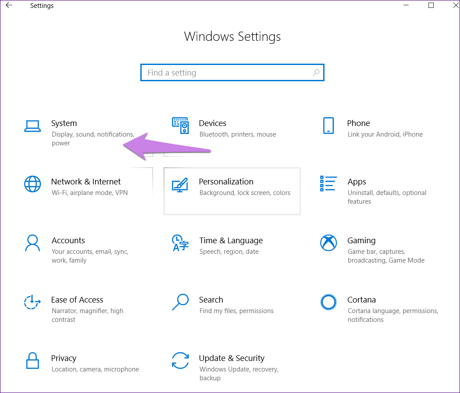Click the Devices keyboard and speaker icon
Screen dimensions: 460x393
coord(180,126)
